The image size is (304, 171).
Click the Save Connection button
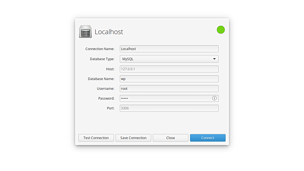[133, 138]
